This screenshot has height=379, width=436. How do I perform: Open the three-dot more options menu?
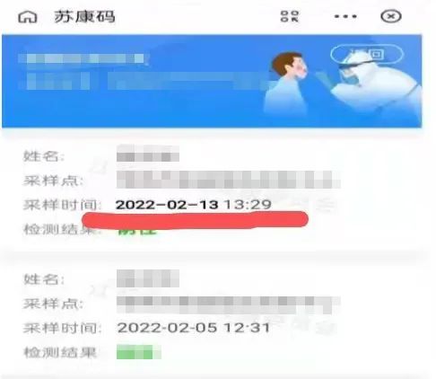345,16
